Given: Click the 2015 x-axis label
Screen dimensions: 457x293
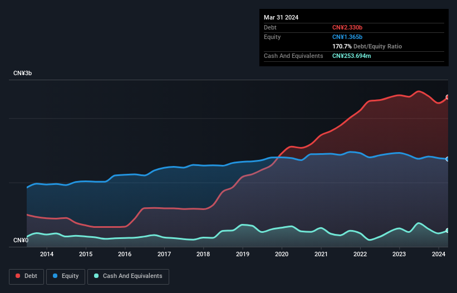Looking at the screenshot, I should pyautogui.click(x=86, y=254).
